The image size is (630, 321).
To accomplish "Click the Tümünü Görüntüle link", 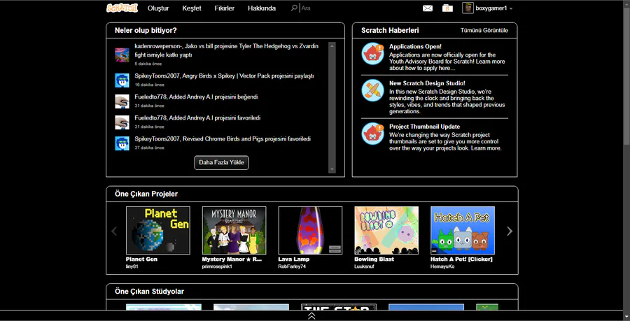I will point(484,31).
